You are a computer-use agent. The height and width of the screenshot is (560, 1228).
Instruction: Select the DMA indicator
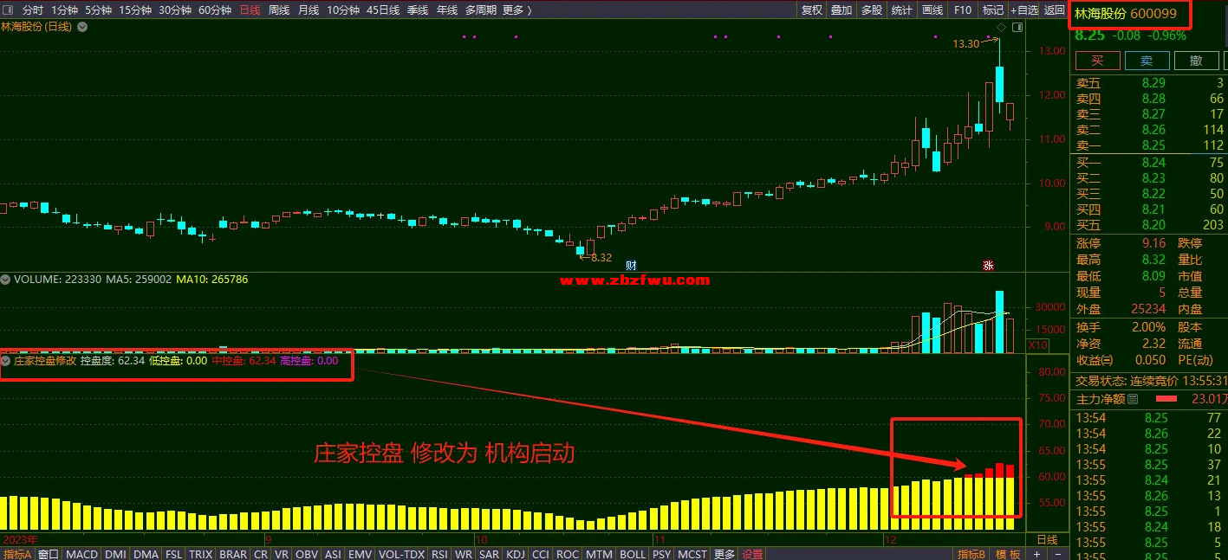pos(146,554)
